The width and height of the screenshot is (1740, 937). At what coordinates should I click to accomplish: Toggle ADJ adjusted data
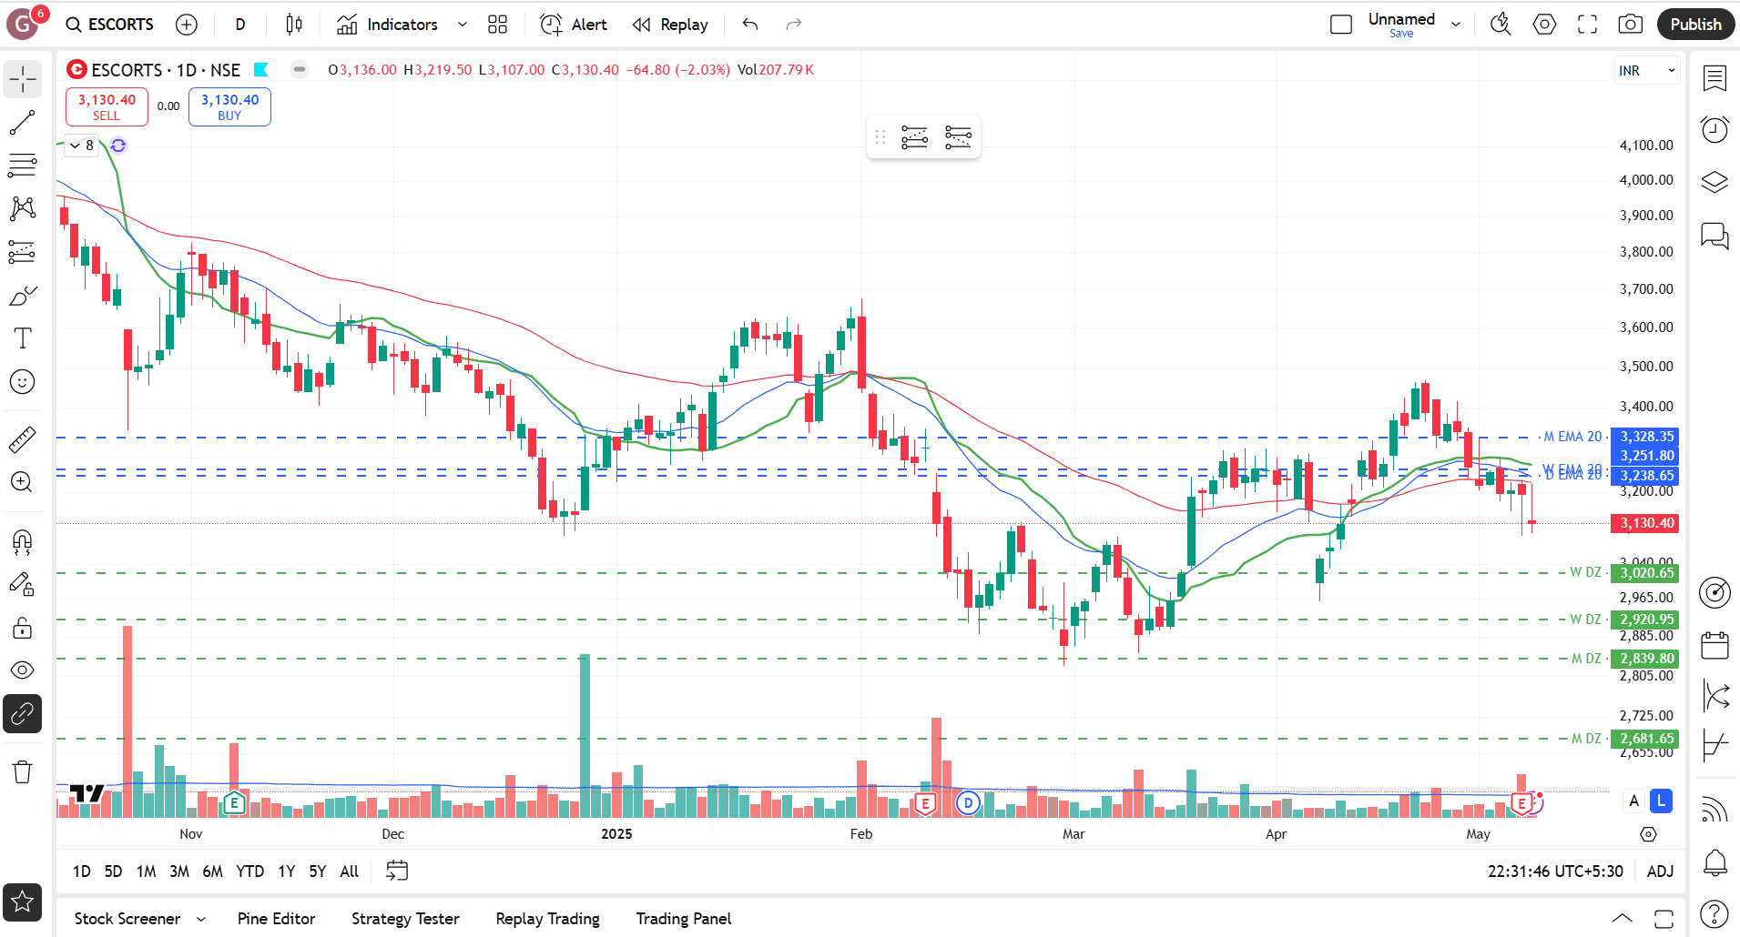click(1660, 872)
